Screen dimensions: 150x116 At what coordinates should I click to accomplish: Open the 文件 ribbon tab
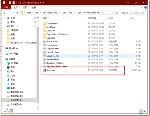pyautogui.click(x=6, y=7)
